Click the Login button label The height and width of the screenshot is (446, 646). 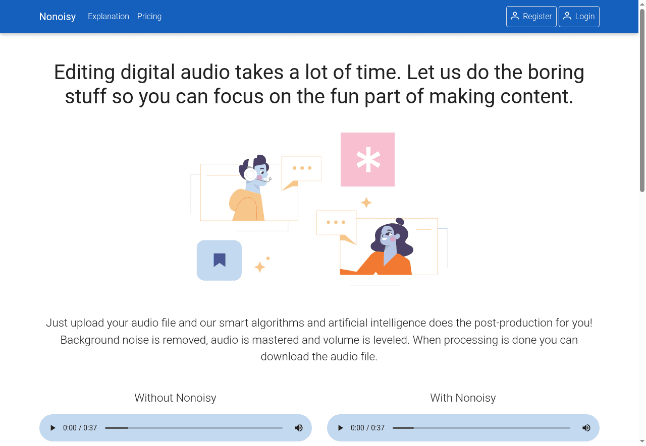pos(584,16)
